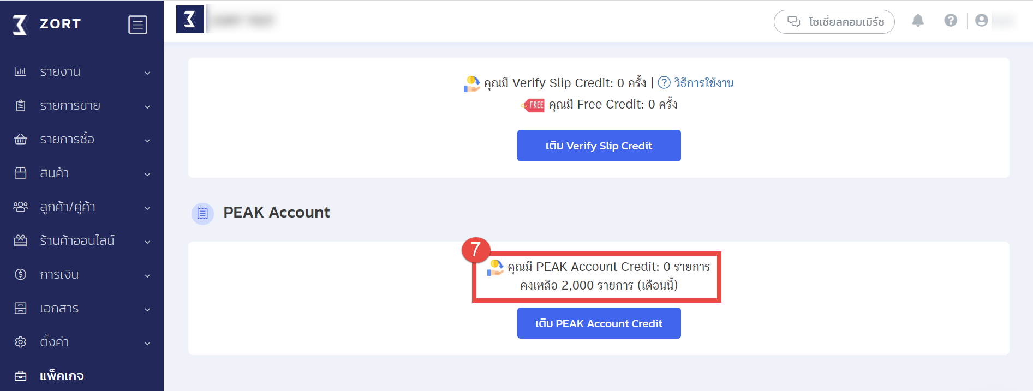Click the PEAK Account receipt icon
This screenshot has width=1033, height=391.
(202, 214)
